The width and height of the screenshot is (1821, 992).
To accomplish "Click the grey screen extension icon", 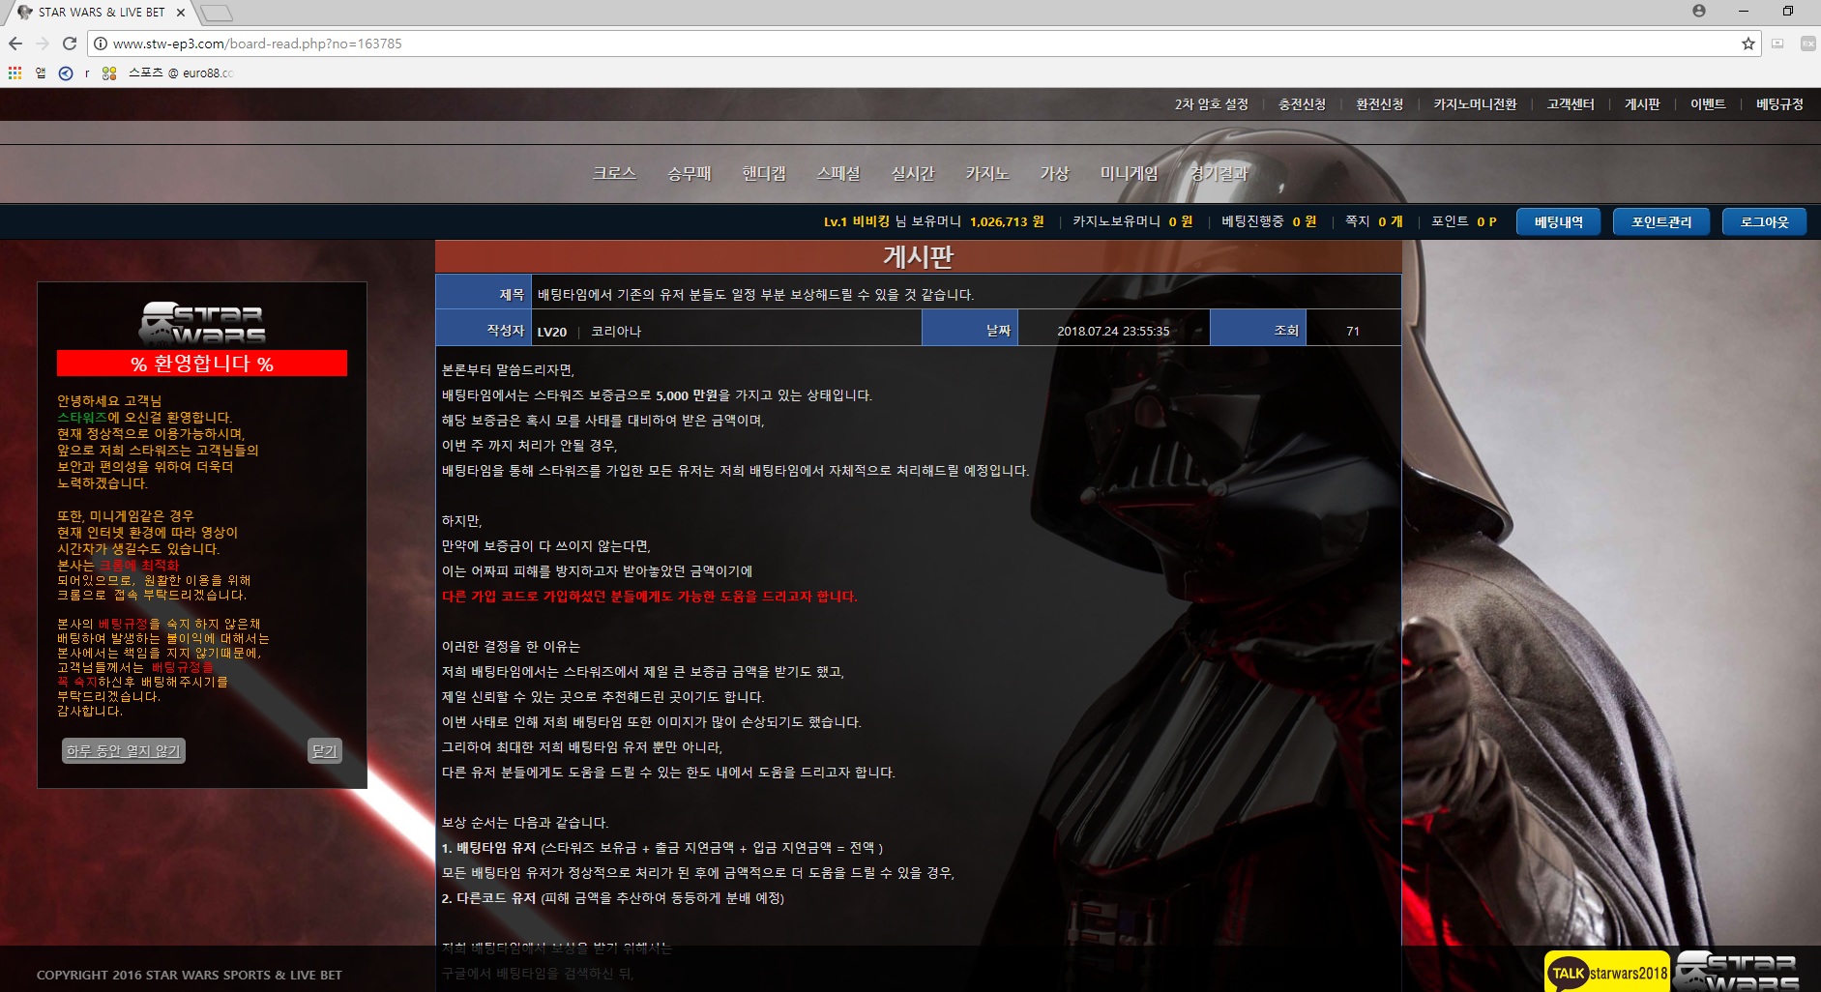I will point(1777,44).
